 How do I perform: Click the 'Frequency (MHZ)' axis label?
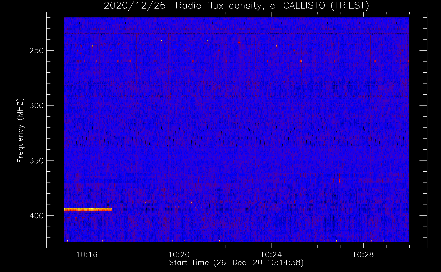tap(20, 131)
